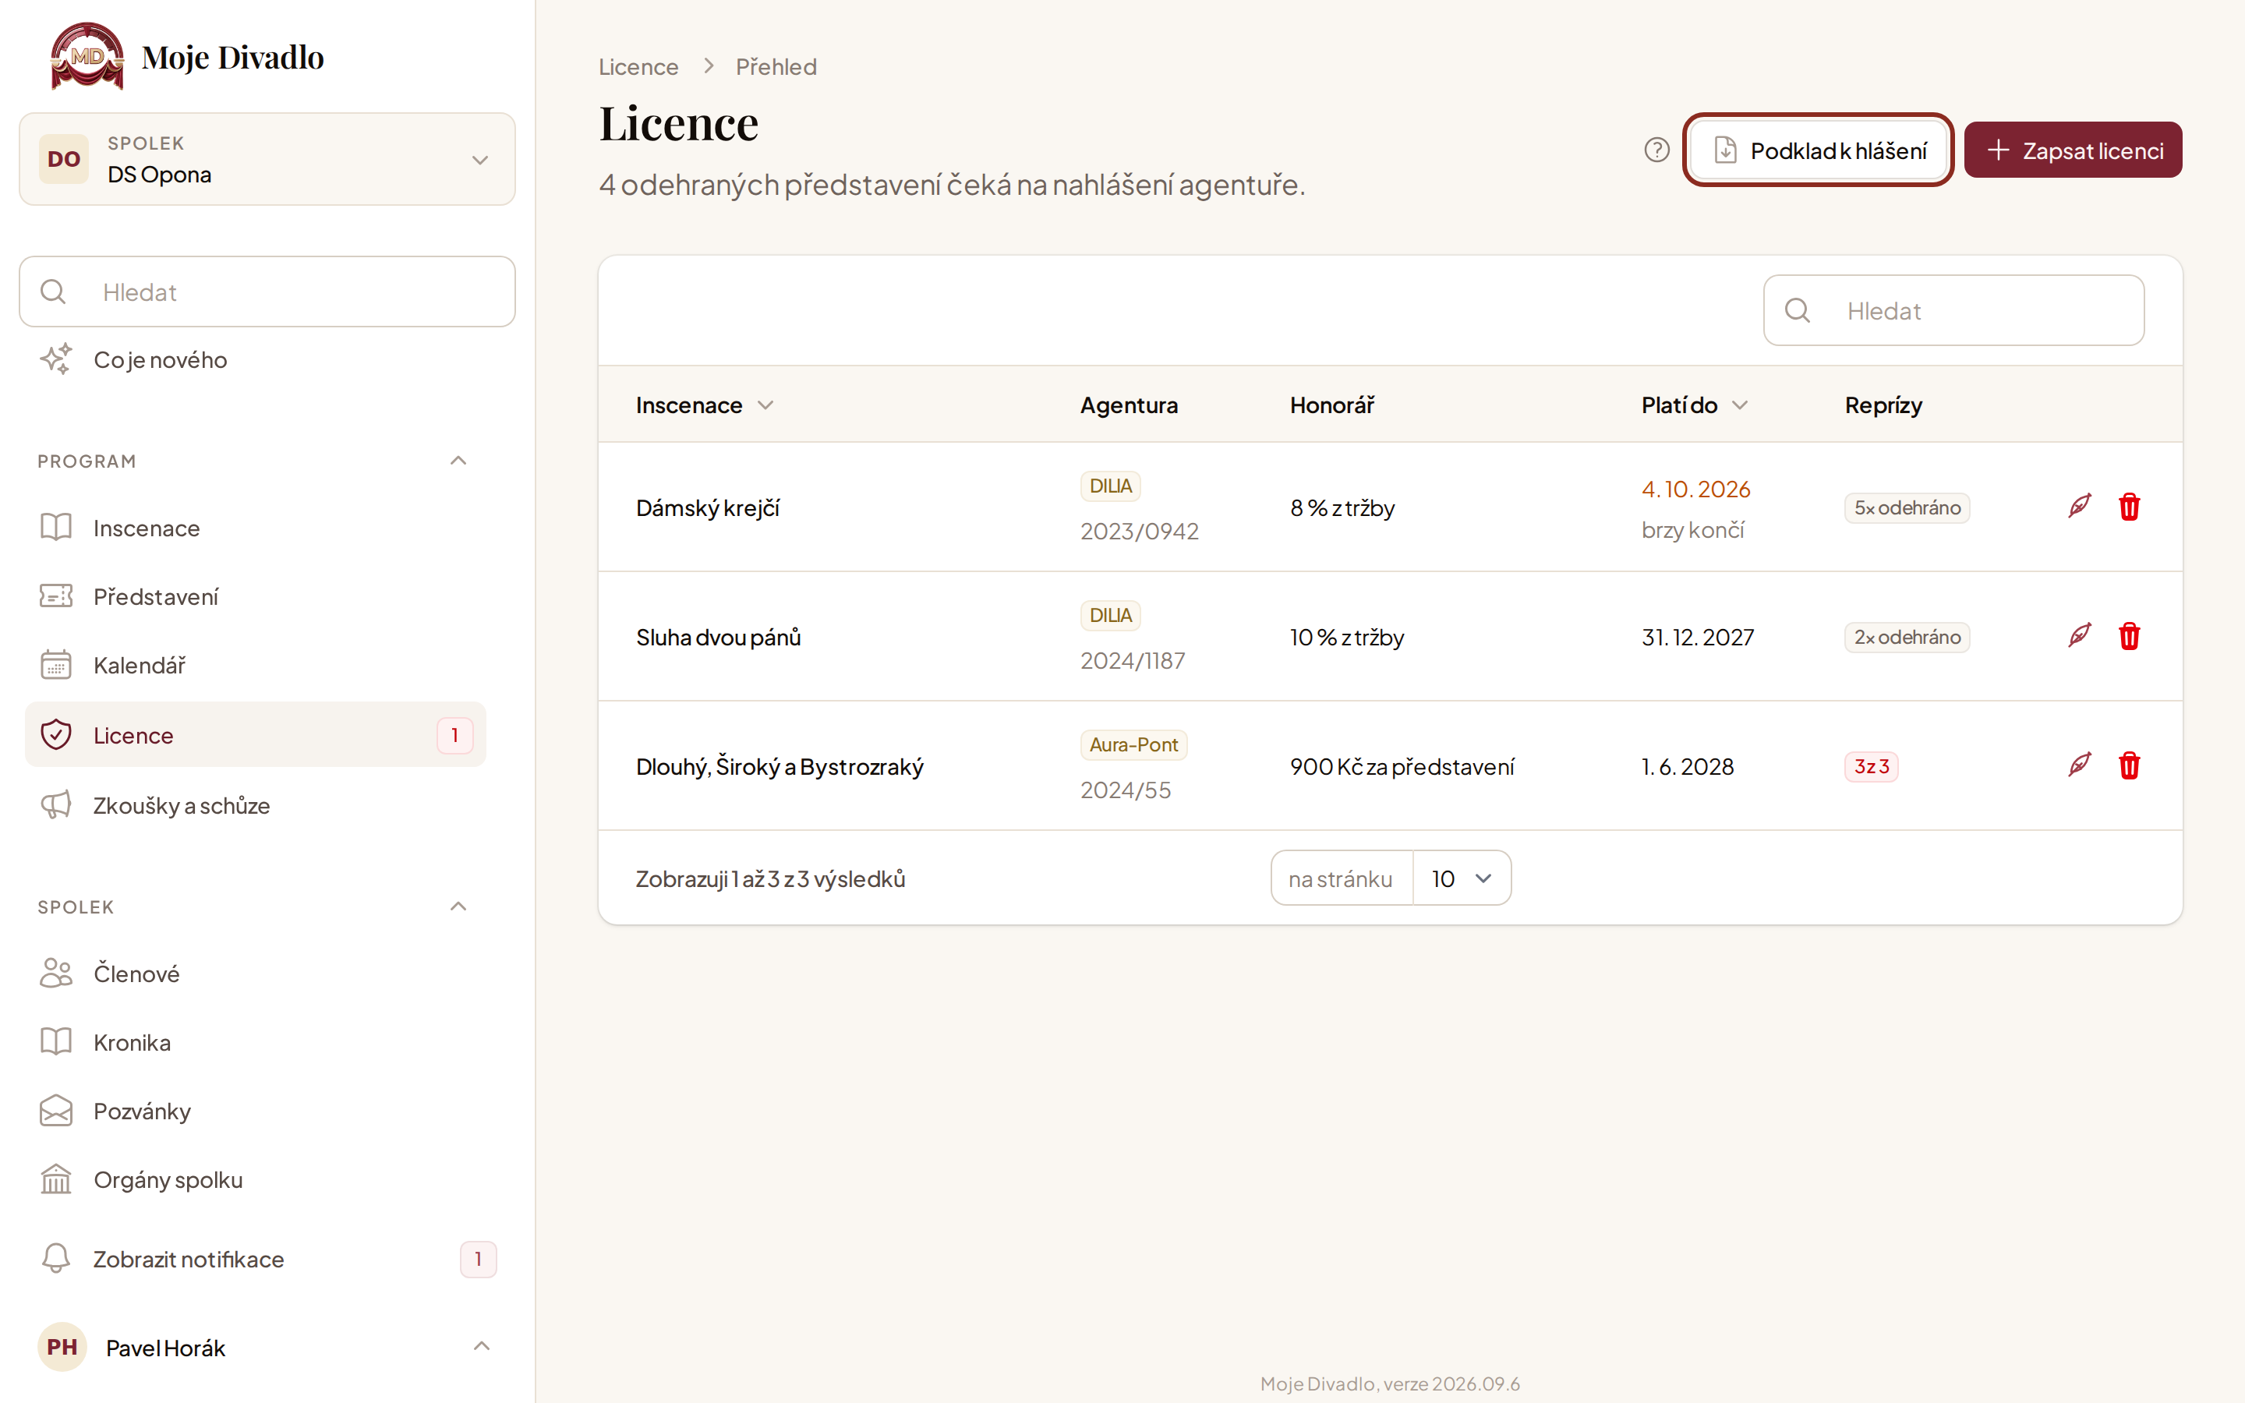Open Kronika in the sidebar

pos(255,1041)
